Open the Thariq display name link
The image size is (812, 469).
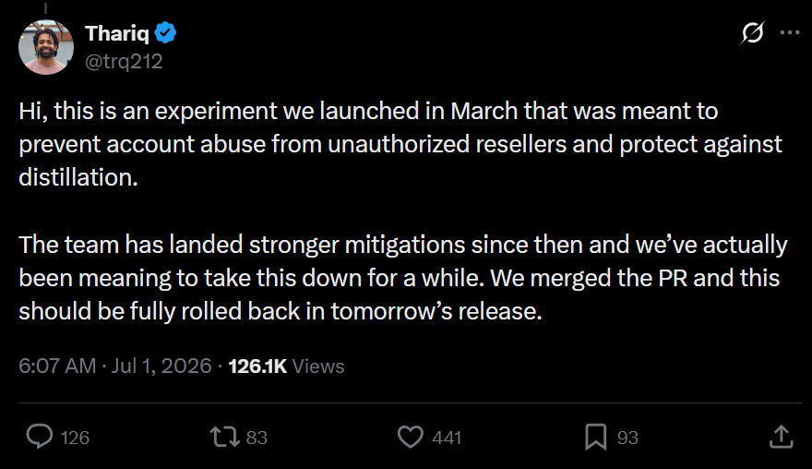tap(117, 33)
